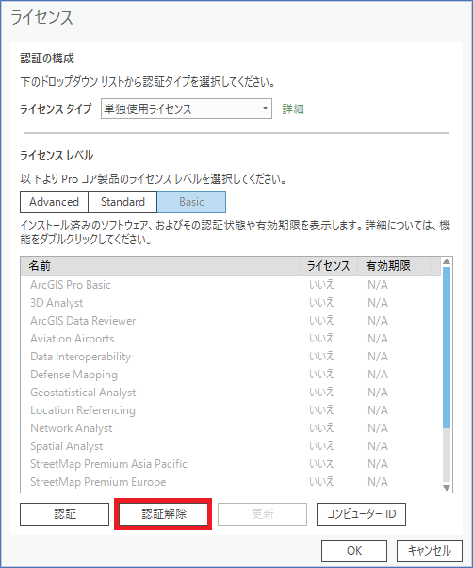This screenshot has width=473, height=568.
Task: Select the Basic license level
Action: point(191,202)
